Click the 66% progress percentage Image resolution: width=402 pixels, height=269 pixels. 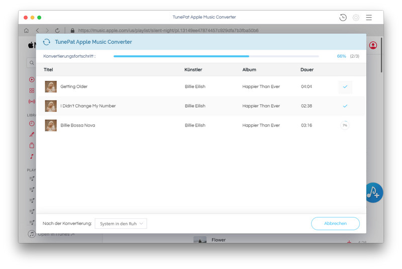pyautogui.click(x=341, y=56)
